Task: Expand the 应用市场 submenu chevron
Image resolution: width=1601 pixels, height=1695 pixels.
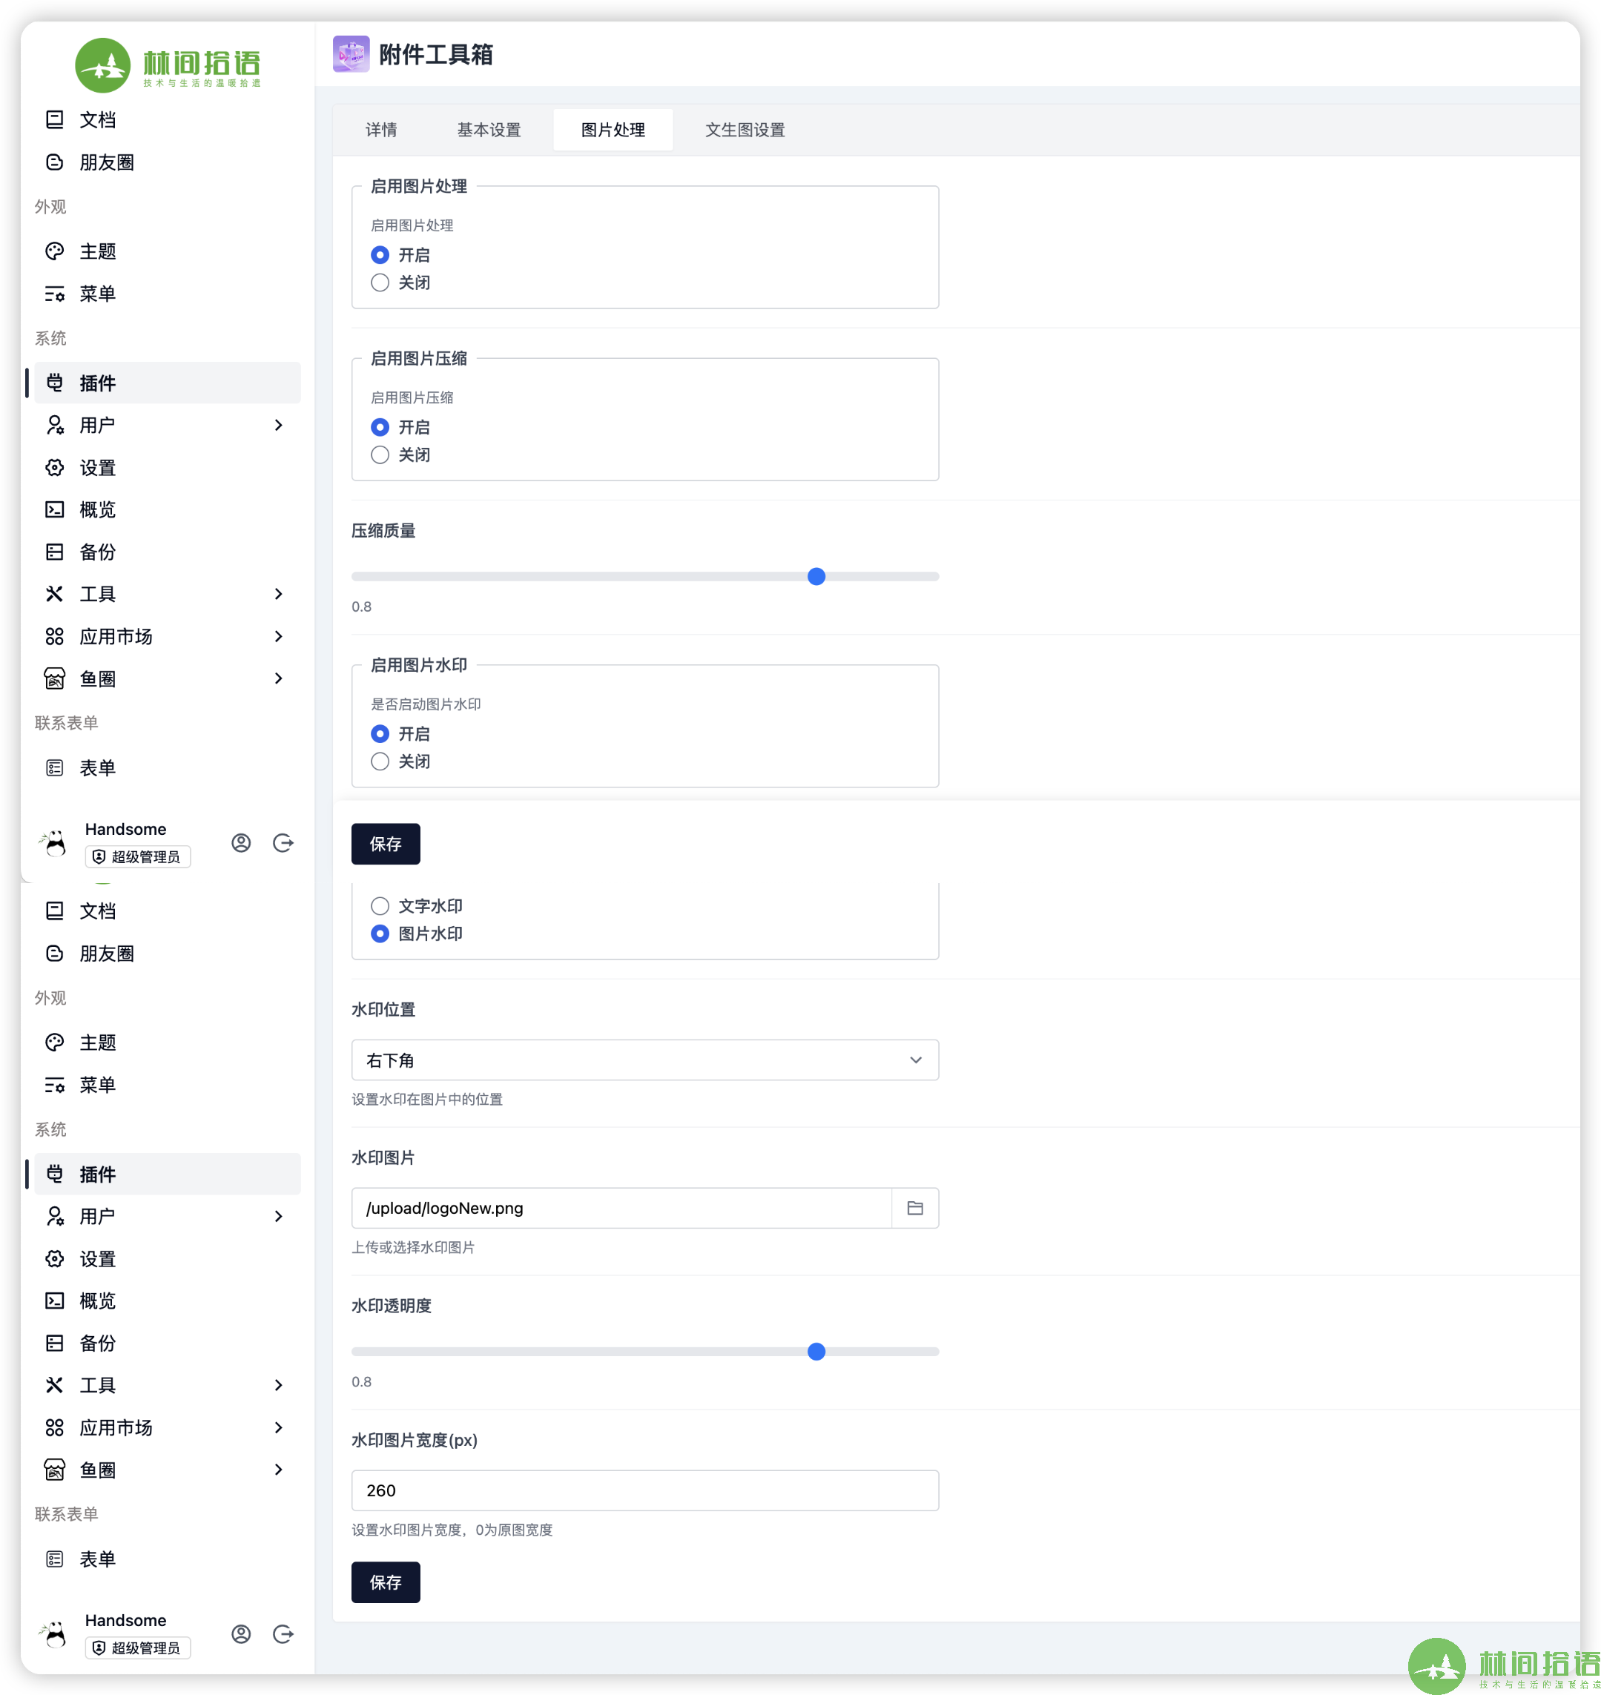Action: pos(278,636)
